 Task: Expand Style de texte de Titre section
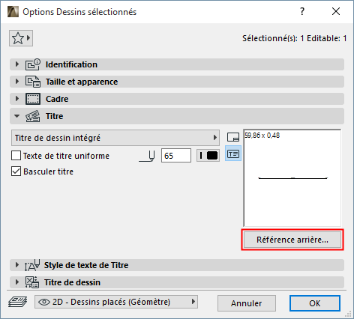17,265
